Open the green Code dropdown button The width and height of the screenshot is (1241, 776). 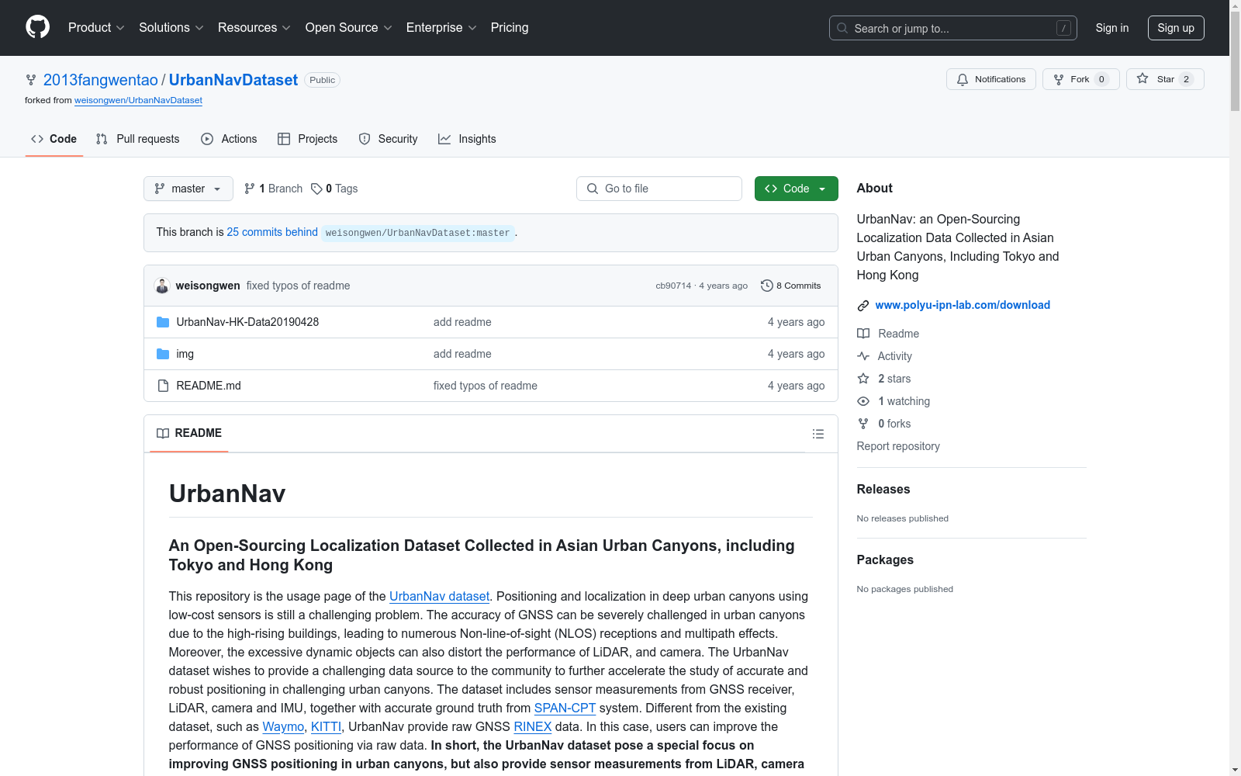pos(797,189)
